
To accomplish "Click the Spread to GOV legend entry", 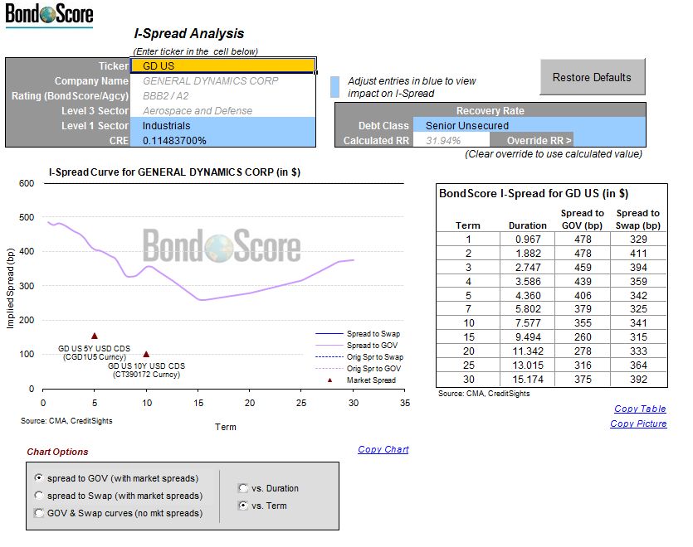I will 357,346.
